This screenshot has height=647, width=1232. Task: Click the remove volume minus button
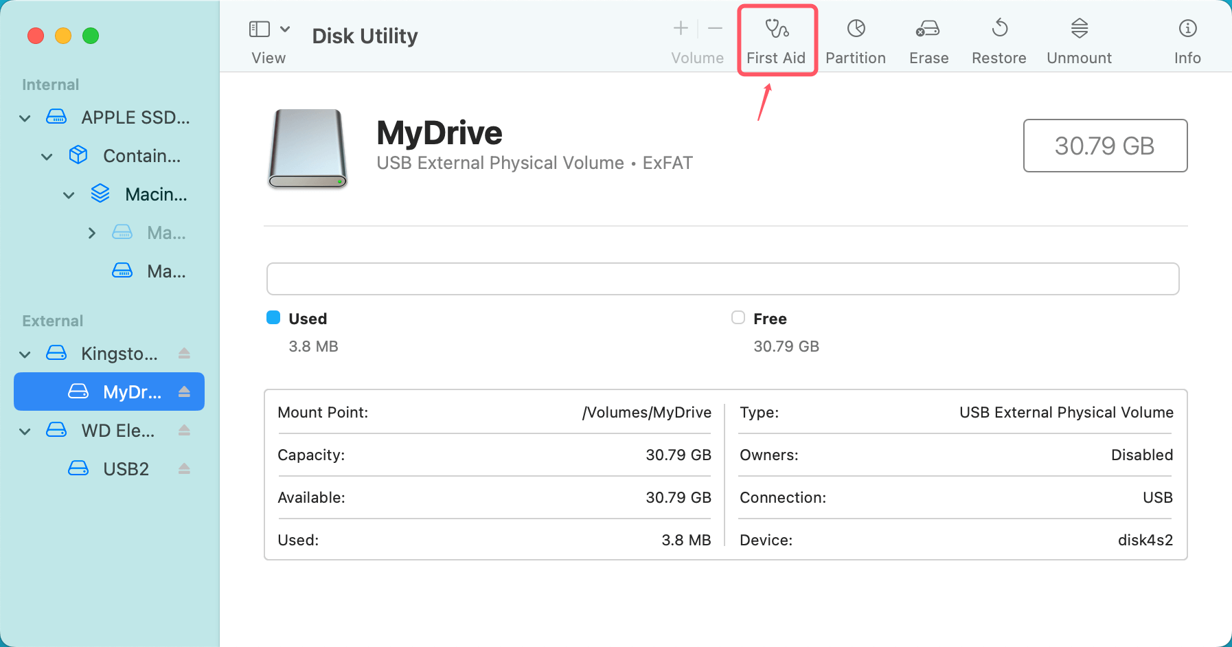coord(715,29)
